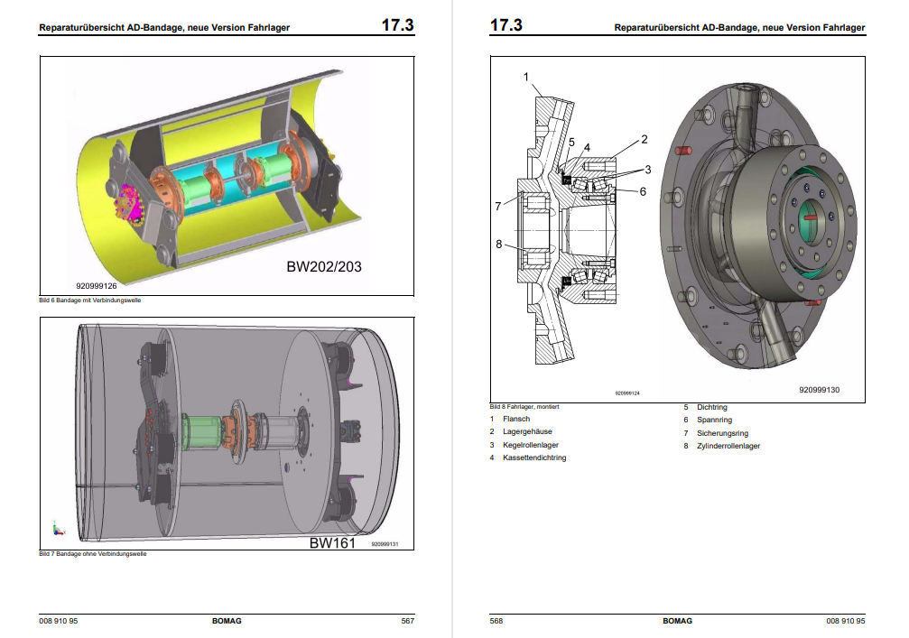Click callout number 7 beside the cross-section
This screenshot has width=909, height=638.
pyautogui.click(x=497, y=207)
